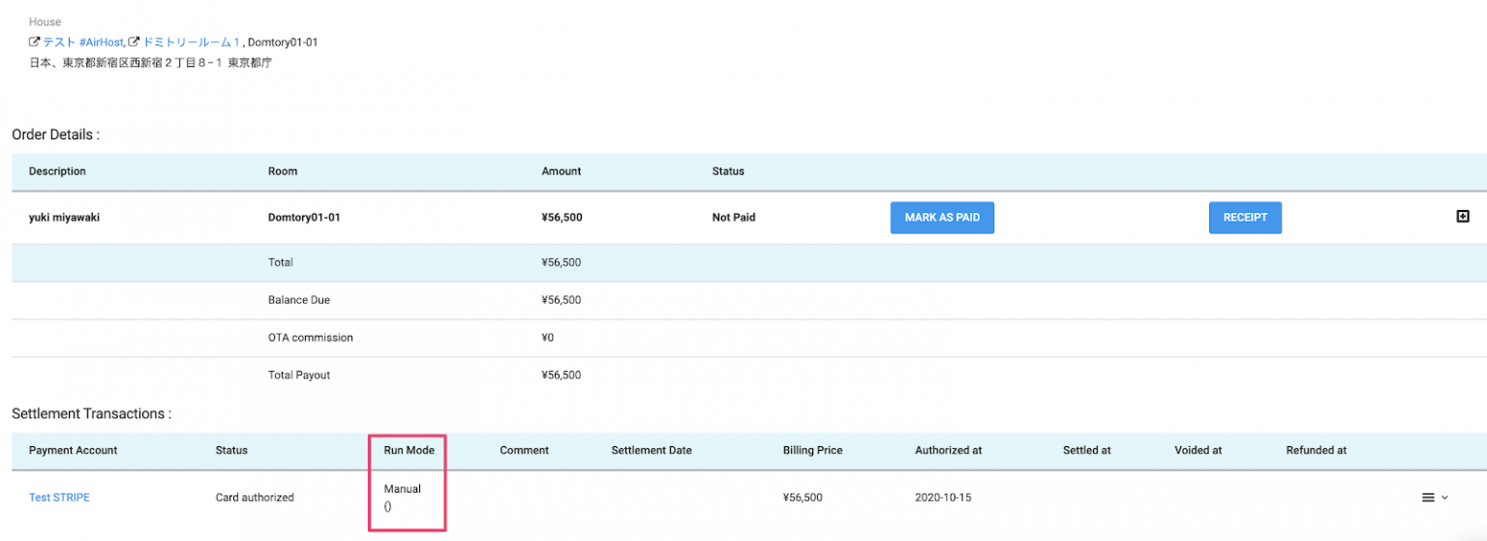The width and height of the screenshot is (1487, 541).
Task: Click the 2020-10-15 authorized date
Action: (943, 497)
